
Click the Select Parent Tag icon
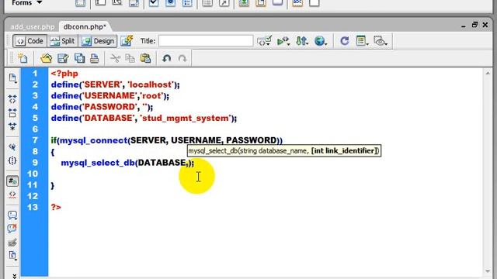pos(12,147)
